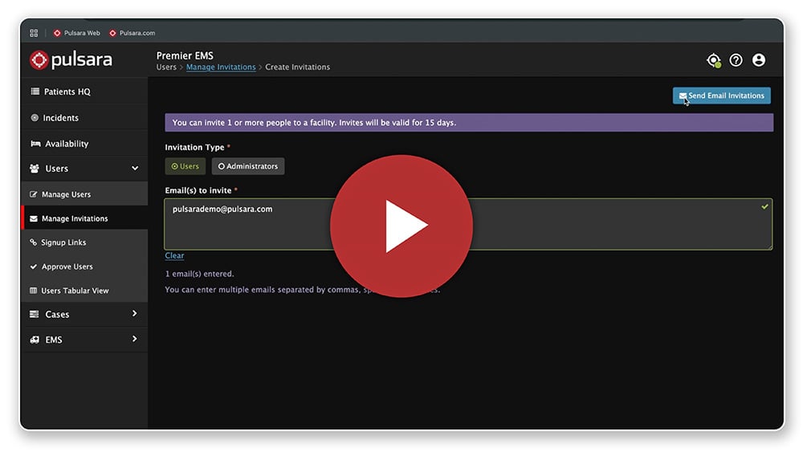Image resolution: width=803 pixels, height=452 pixels.
Task: Expand the Cases menu chevron
Action: point(135,313)
